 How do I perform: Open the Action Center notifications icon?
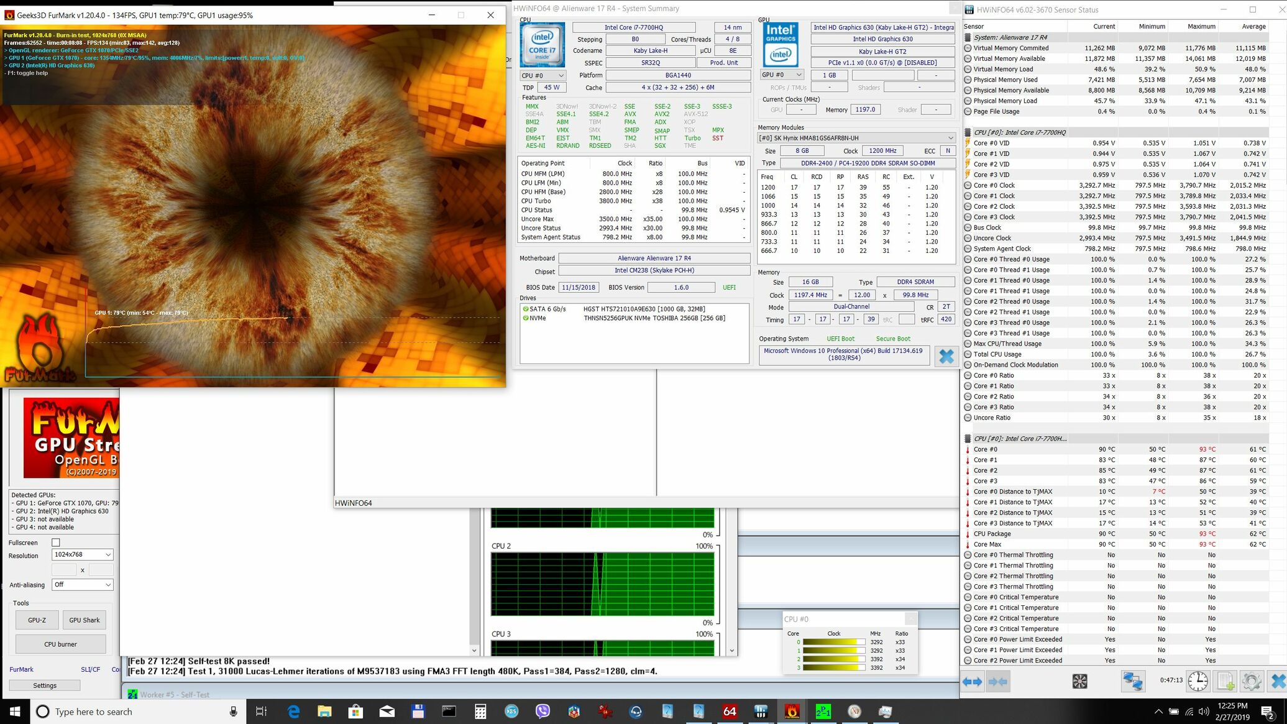(x=1267, y=712)
